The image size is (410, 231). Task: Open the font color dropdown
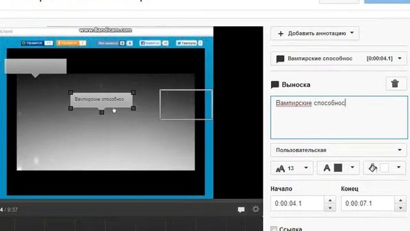point(338,167)
